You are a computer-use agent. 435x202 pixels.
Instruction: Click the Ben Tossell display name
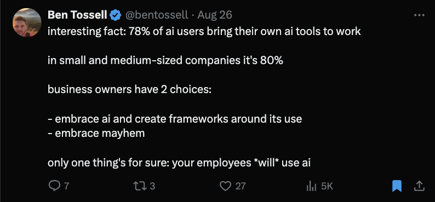[x=77, y=15]
